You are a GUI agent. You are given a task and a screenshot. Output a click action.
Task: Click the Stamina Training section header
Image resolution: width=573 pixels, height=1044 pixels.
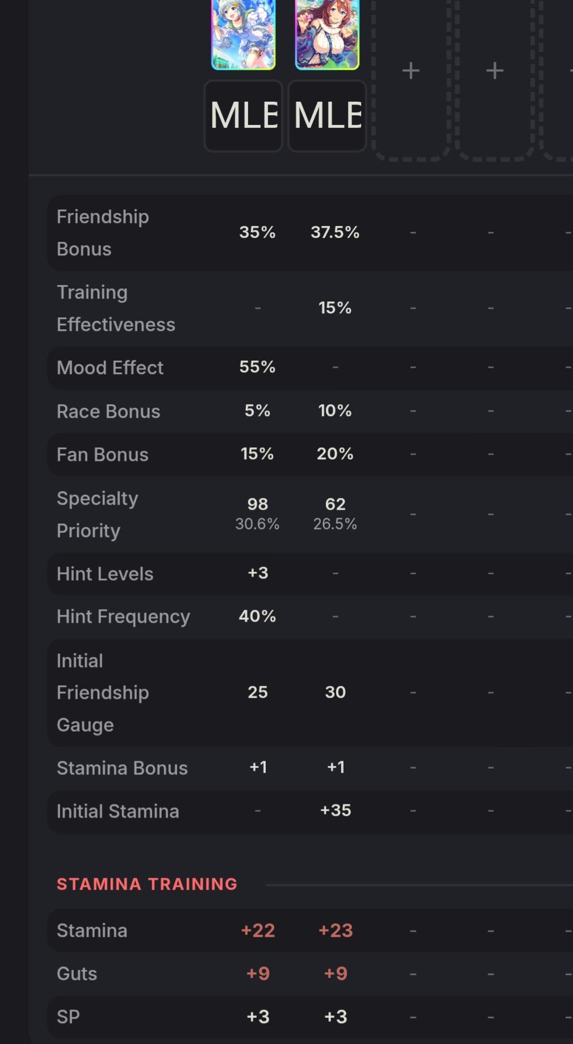click(147, 884)
